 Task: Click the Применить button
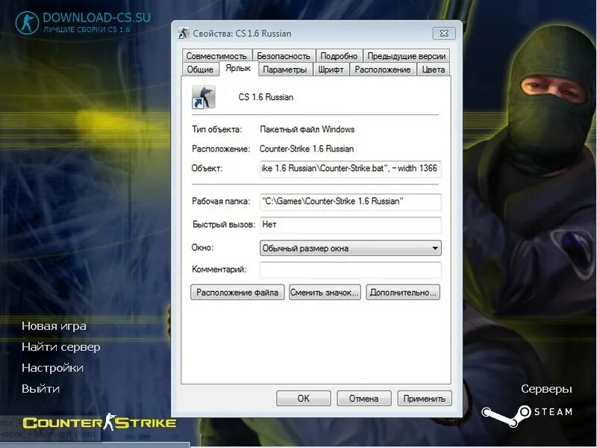(x=425, y=398)
